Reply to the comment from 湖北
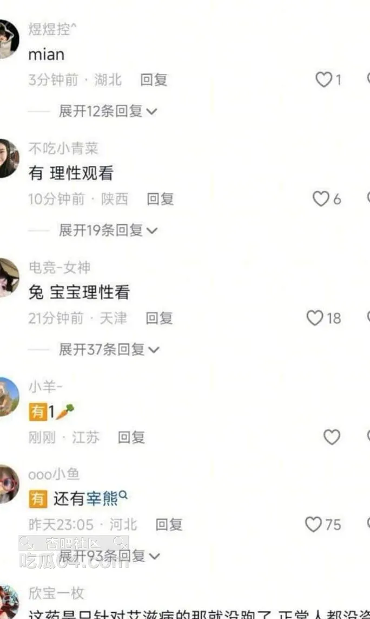The image size is (370, 619). click(x=154, y=80)
